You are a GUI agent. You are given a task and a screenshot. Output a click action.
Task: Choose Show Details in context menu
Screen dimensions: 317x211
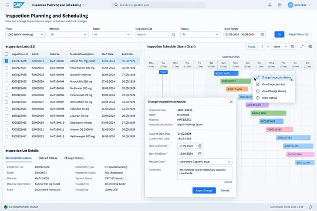pyautogui.click(x=274, y=98)
